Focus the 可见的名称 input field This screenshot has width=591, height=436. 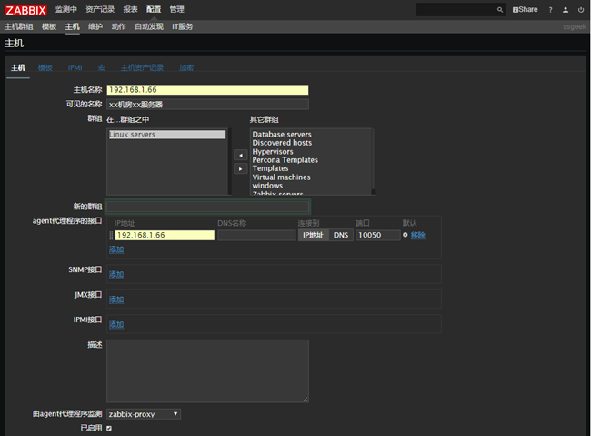click(207, 105)
